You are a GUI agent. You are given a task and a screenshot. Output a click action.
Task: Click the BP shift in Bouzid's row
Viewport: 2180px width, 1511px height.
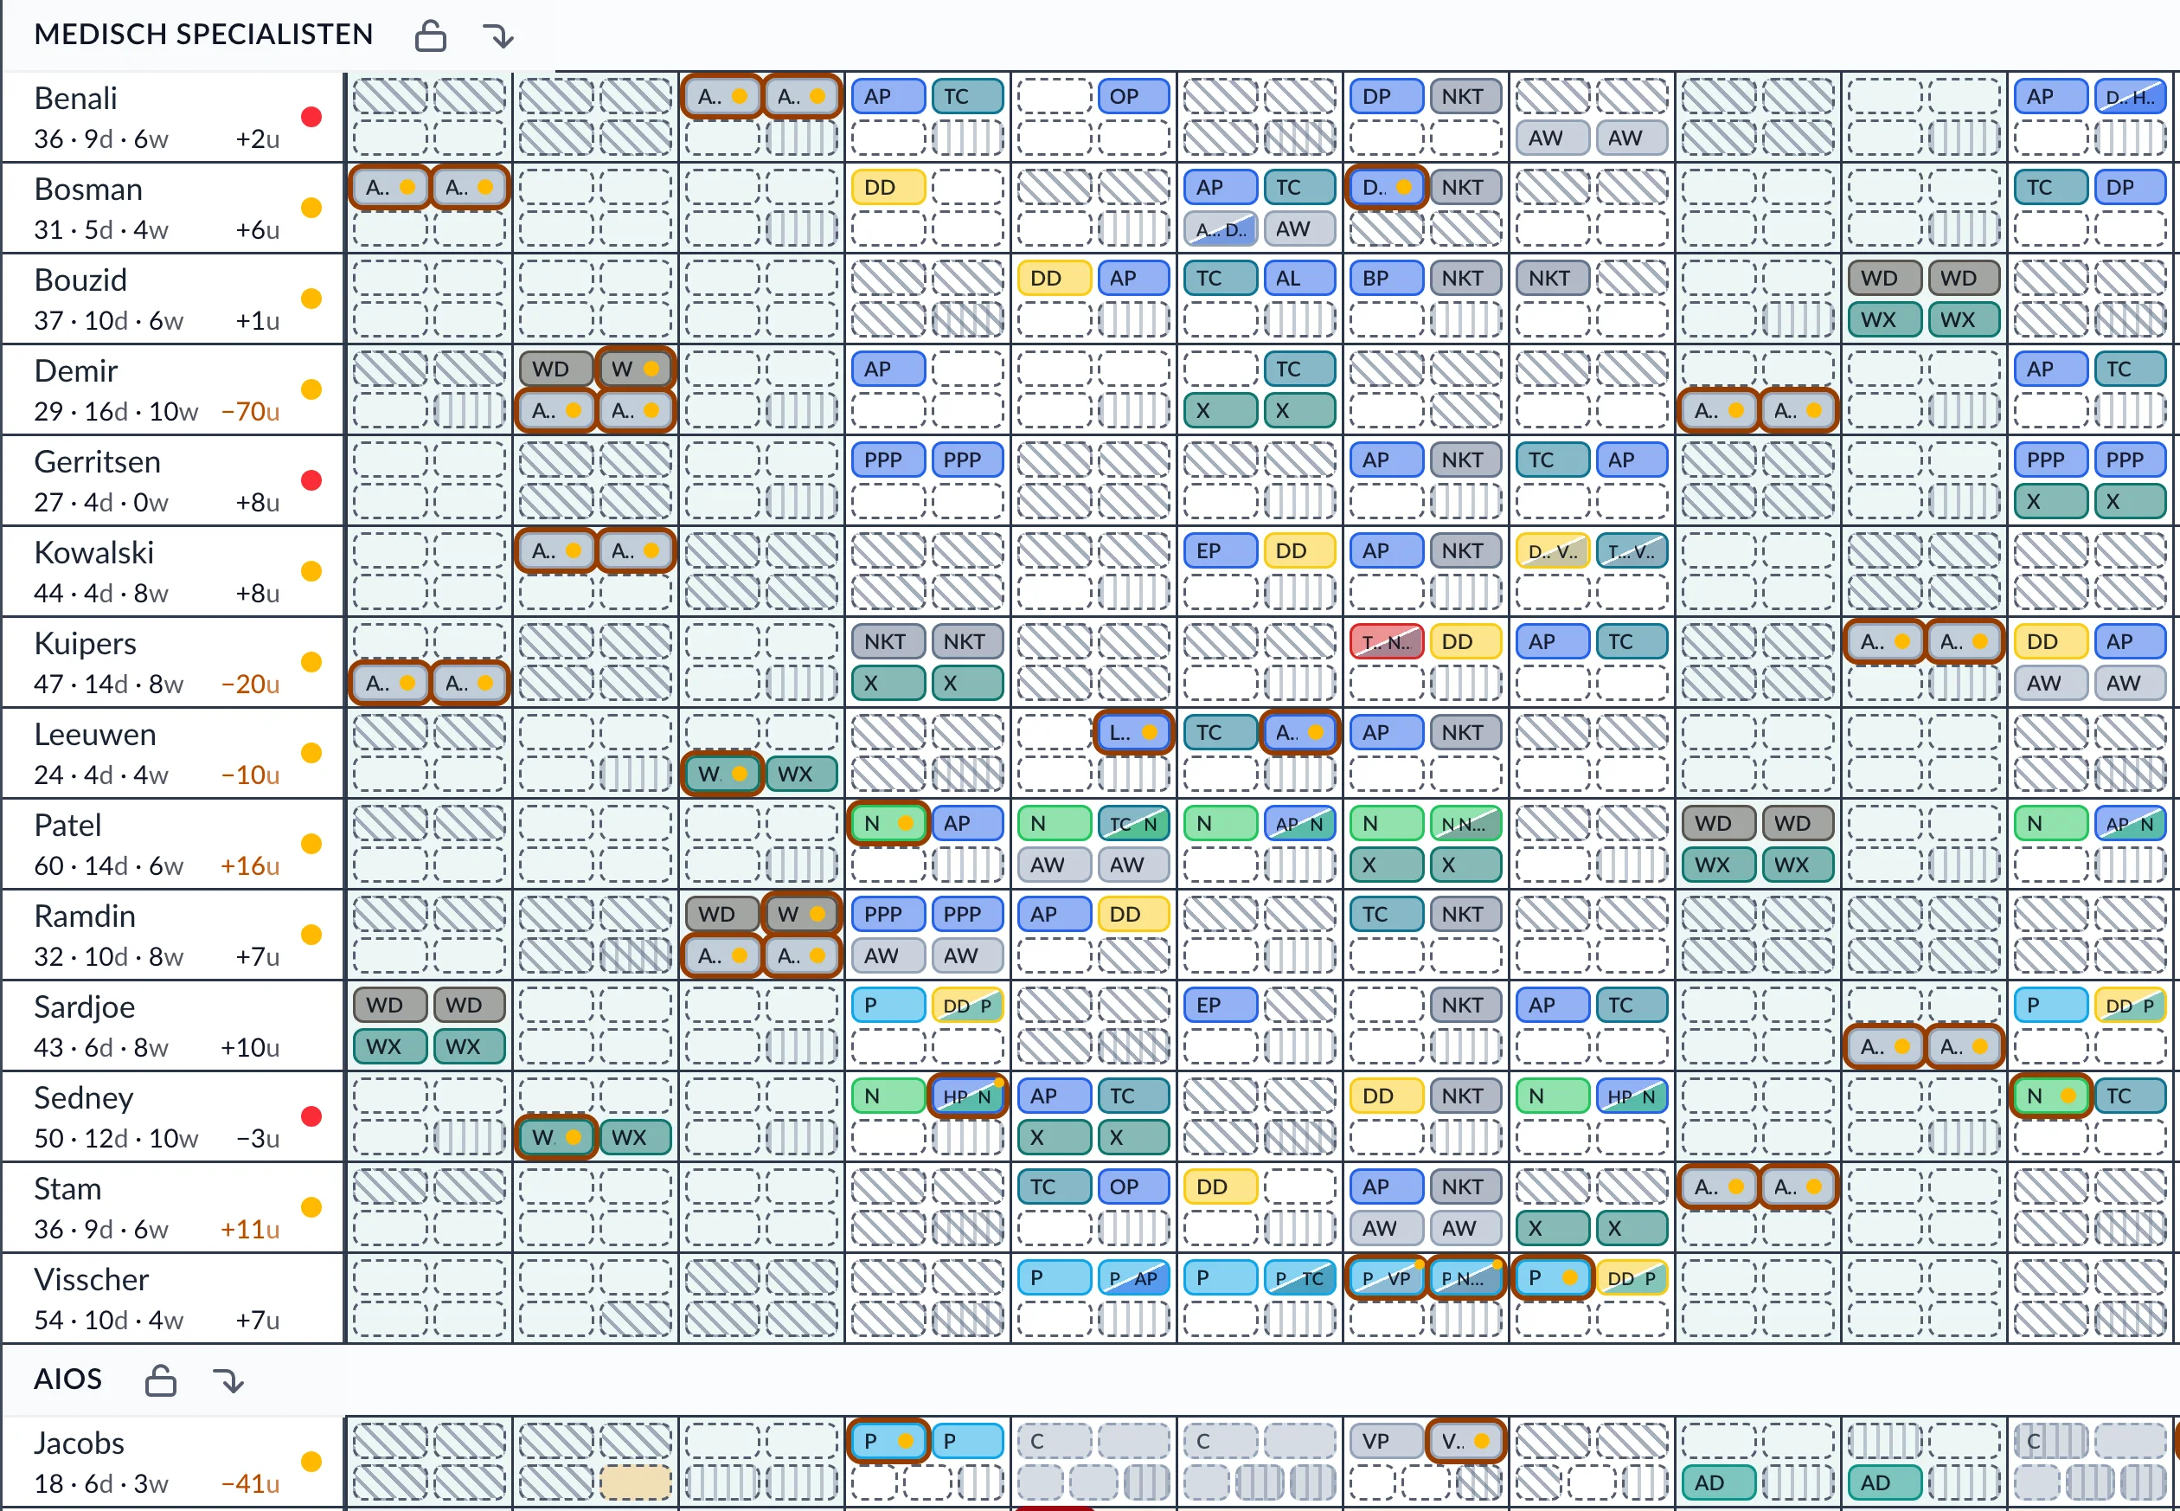pyautogui.click(x=1386, y=279)
